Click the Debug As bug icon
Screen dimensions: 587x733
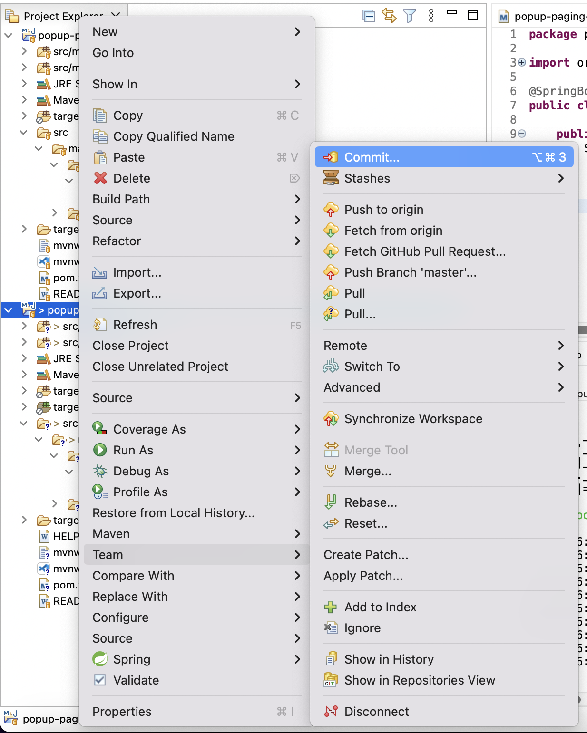coord(100,471)
